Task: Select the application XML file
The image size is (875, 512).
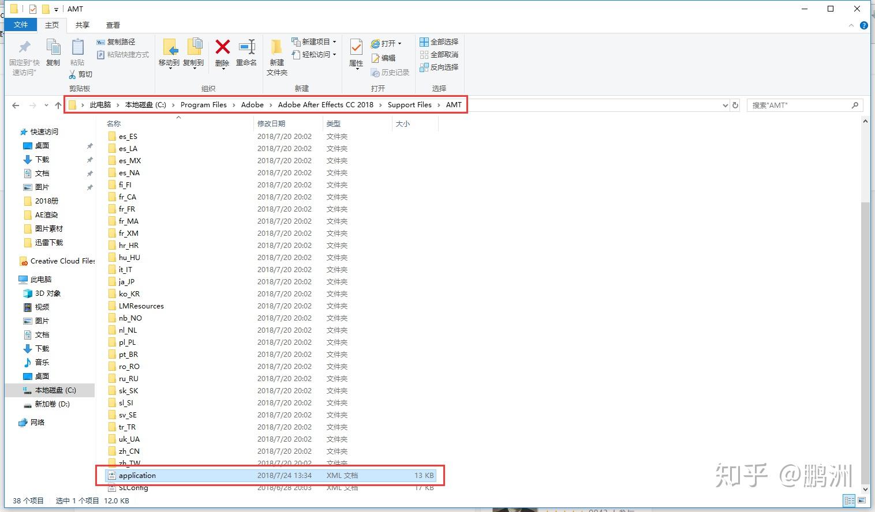Action: [270, 476]
